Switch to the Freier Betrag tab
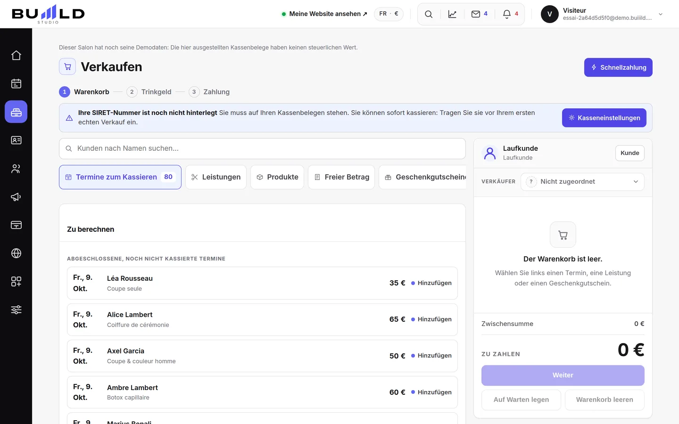Screen dimensions: 679x424 click(341, 177)
